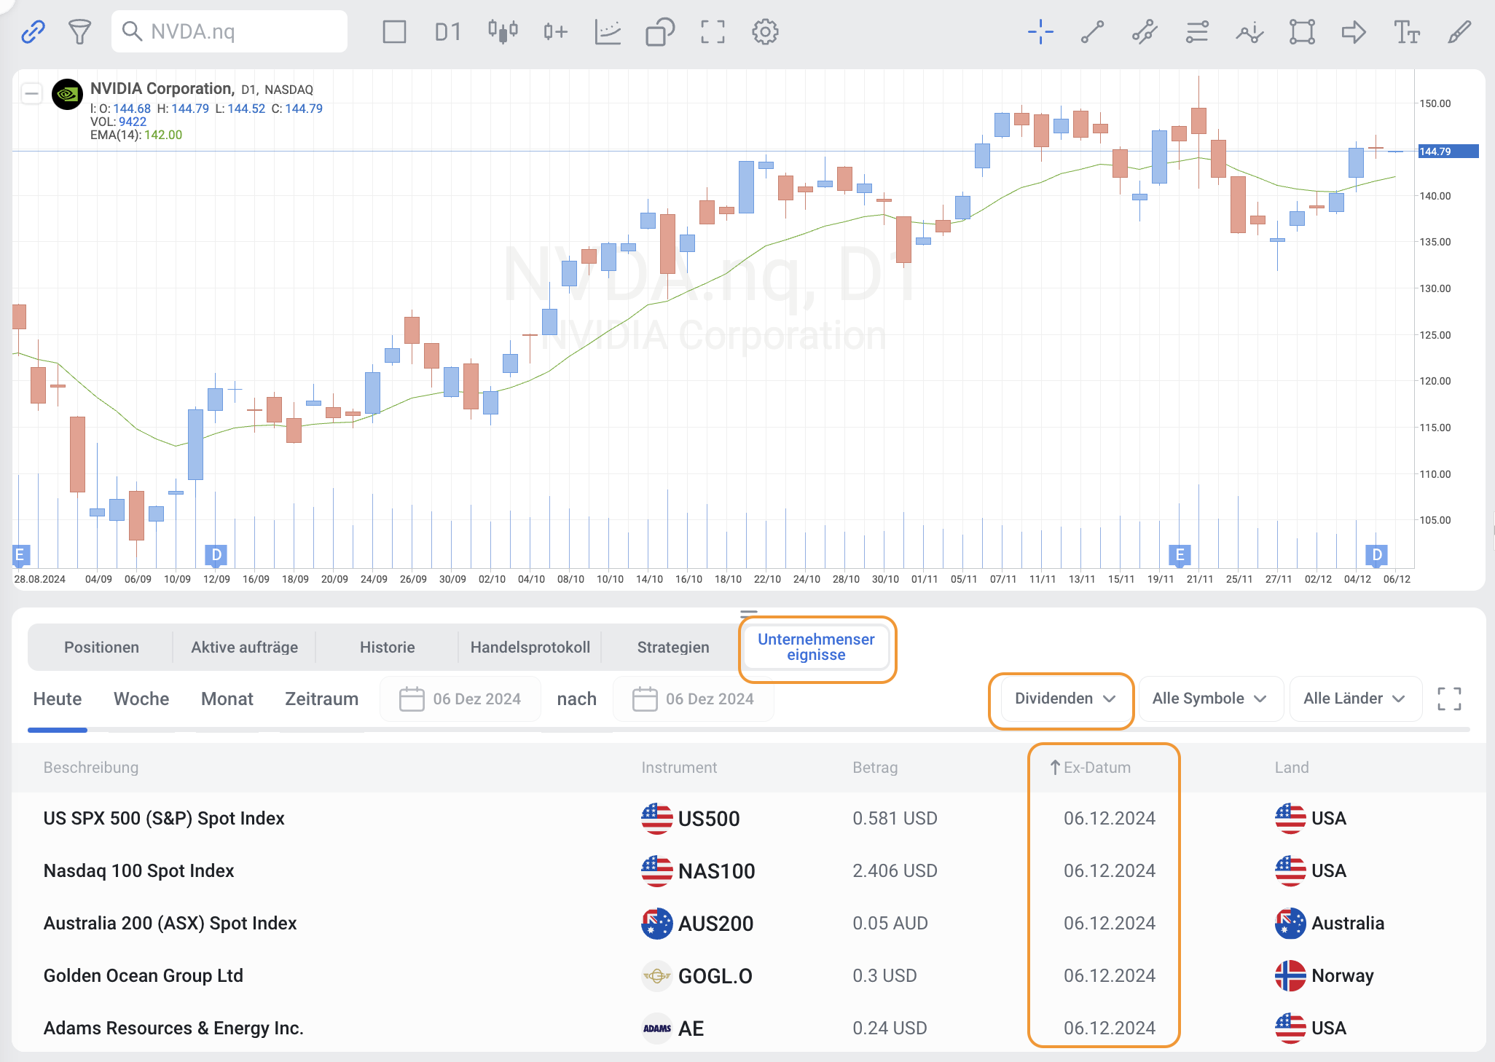The image size is (1495, 1062).
Task: Expand the Dividenden dropdown
Action: [x=1064, y=699]
